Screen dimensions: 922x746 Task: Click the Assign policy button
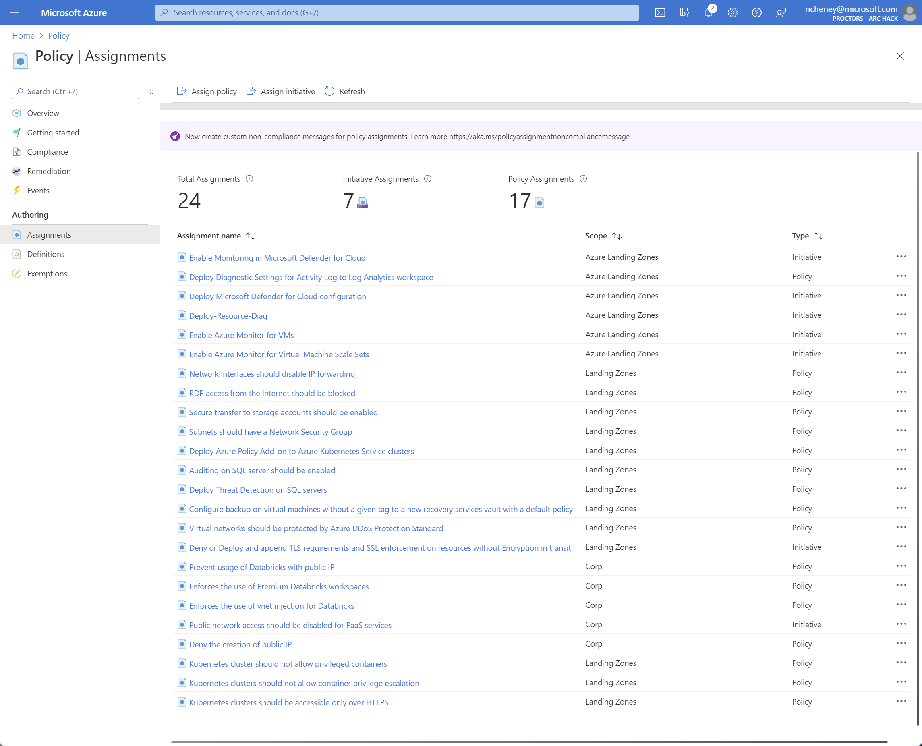click(207, 91)
